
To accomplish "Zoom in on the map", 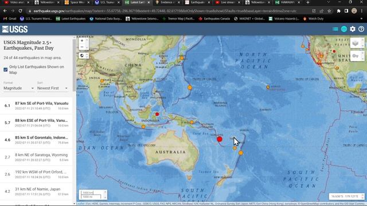I will (82, 41).
